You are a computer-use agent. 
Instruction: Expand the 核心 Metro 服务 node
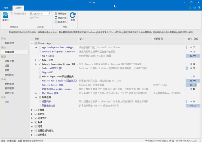click(x=36, y=93)
